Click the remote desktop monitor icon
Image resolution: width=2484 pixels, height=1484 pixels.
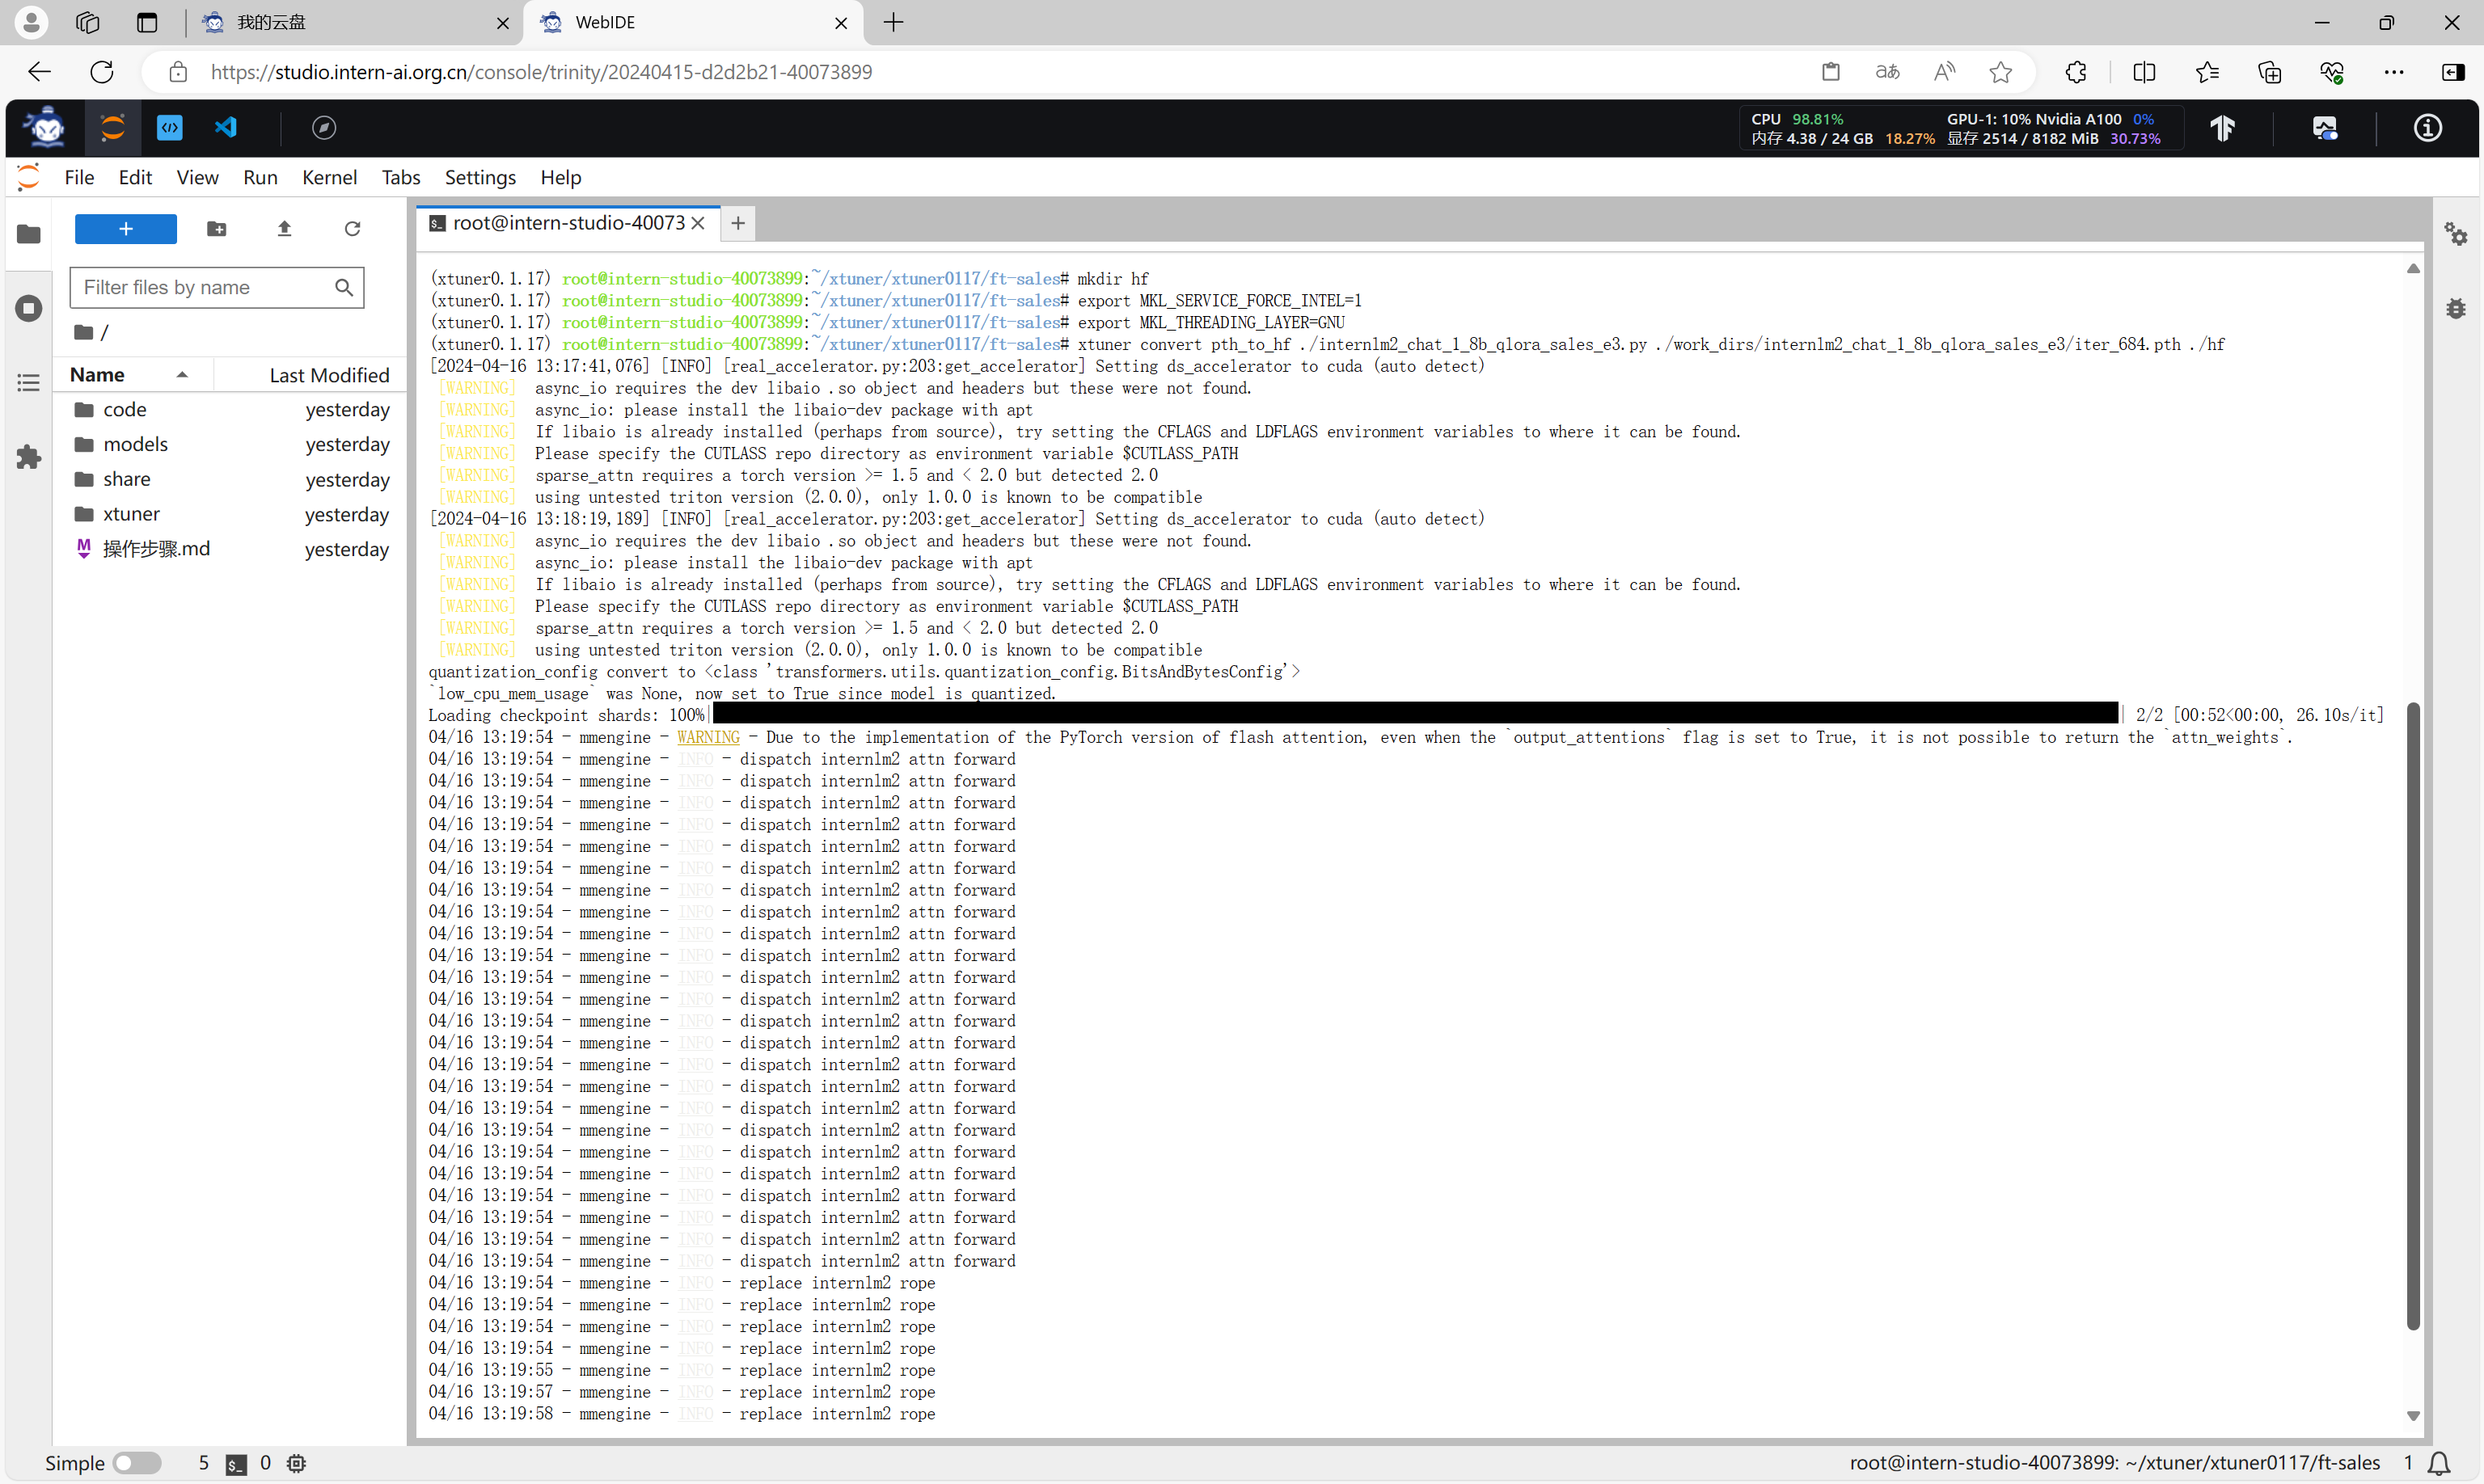coord(2325,128)
